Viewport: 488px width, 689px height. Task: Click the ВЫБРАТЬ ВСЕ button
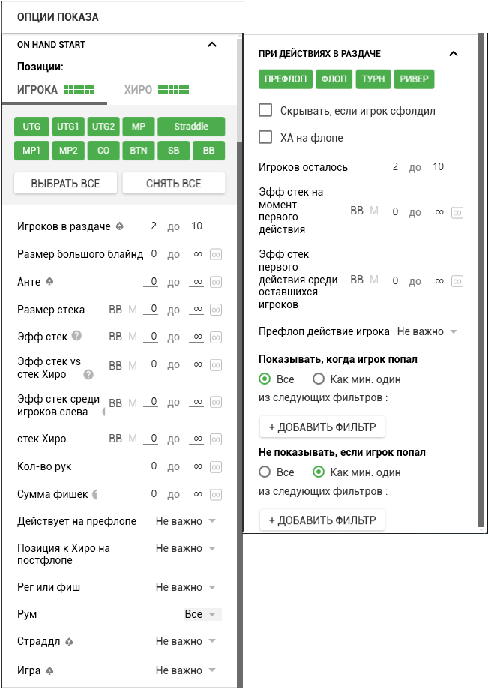click(x=65, y=184)
